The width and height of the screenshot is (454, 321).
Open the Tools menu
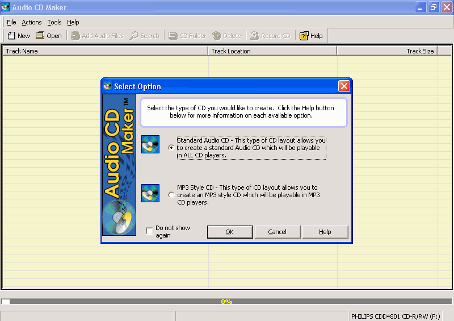coord(54,22)
